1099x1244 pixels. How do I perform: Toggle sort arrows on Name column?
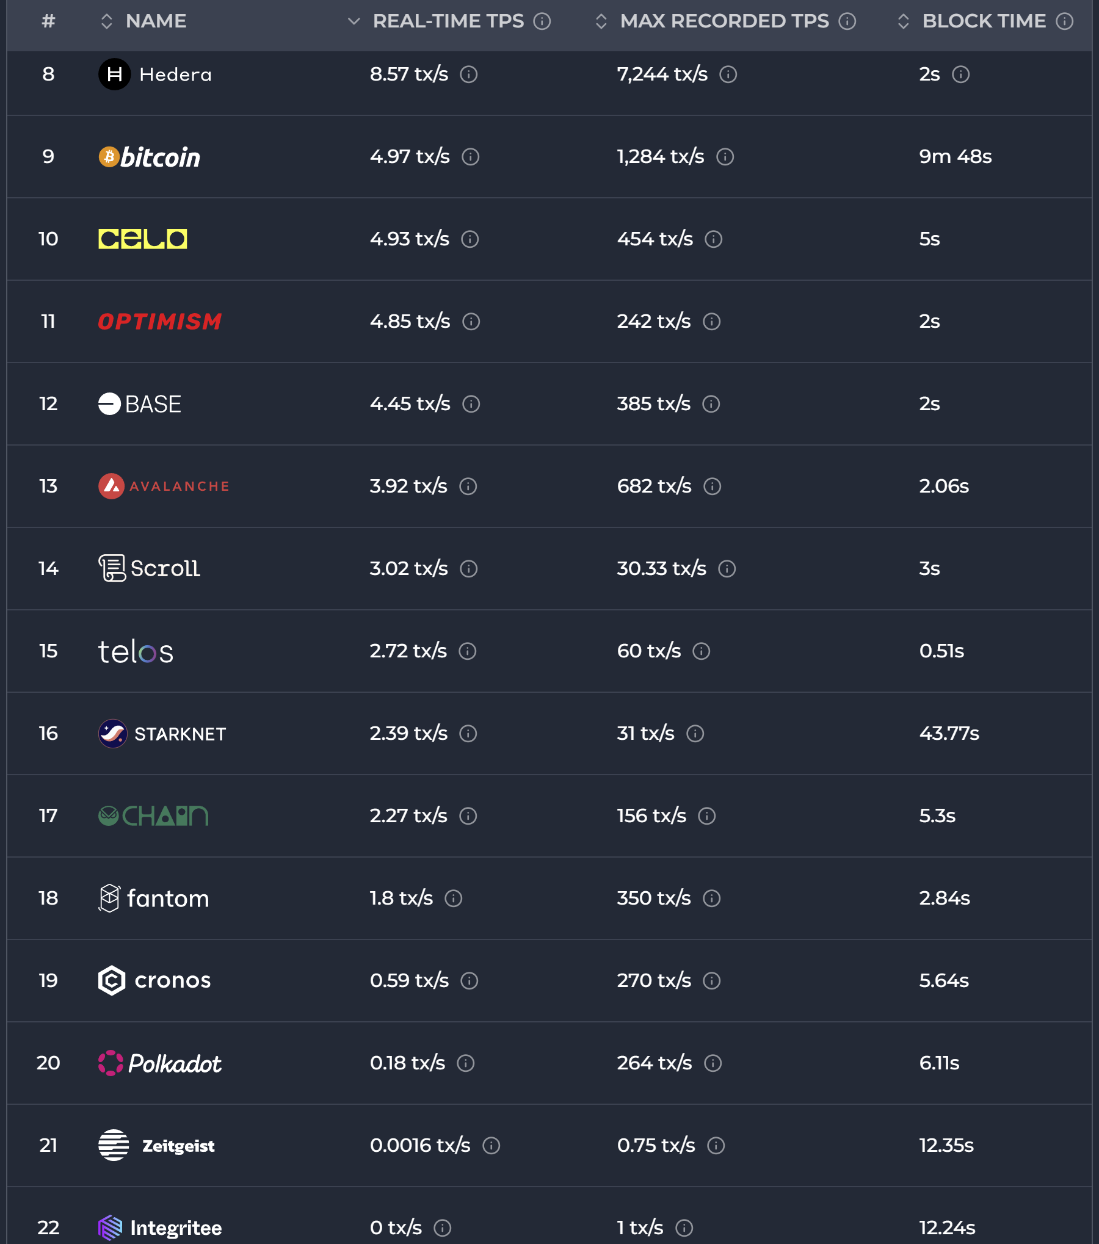[107, 21]
